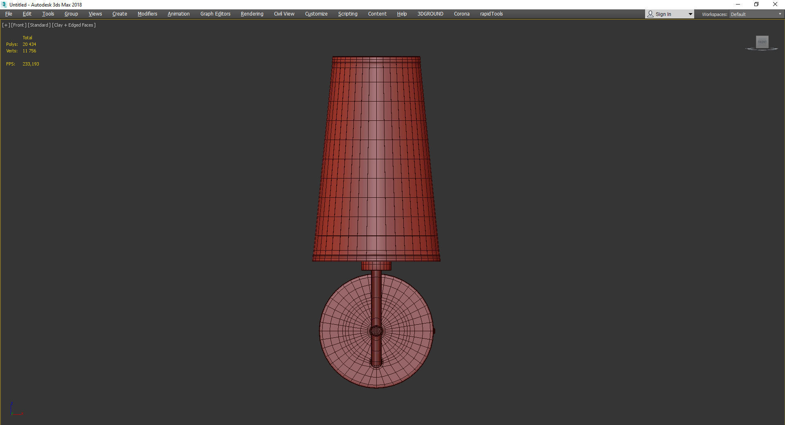Open the 3DGROUND menu
This screenshot has width=785, height=425.
(x=430, y=14)
